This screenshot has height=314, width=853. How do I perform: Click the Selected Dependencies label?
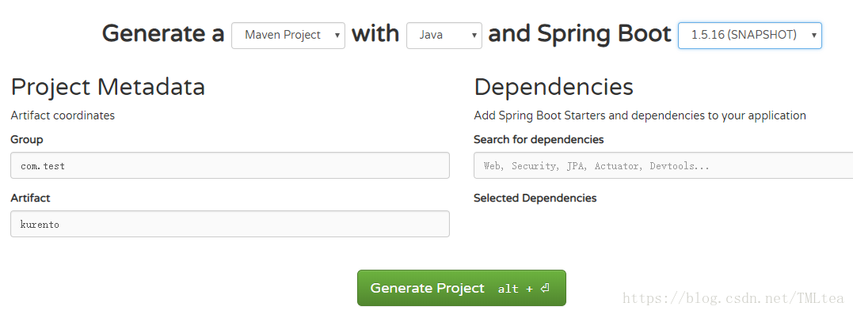[x=535, y=199]
